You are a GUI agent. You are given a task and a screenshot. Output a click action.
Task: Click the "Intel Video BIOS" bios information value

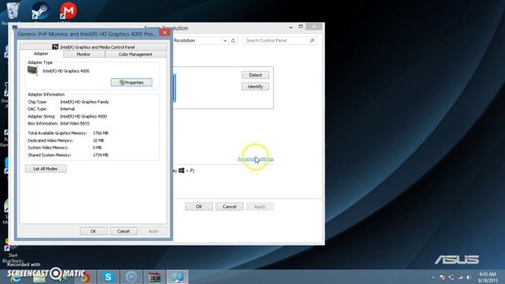(75, 123)
